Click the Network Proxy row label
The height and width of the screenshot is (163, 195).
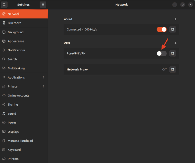77,69
